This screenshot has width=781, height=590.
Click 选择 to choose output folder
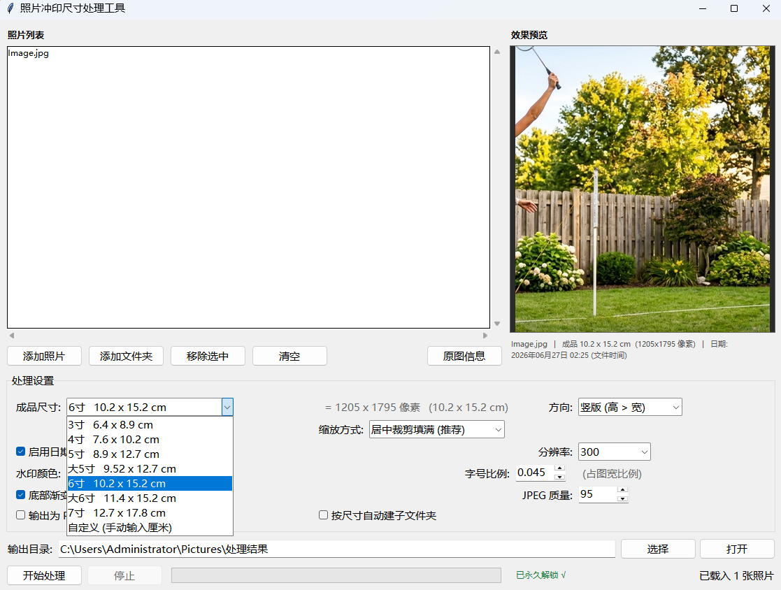point(658,549)
